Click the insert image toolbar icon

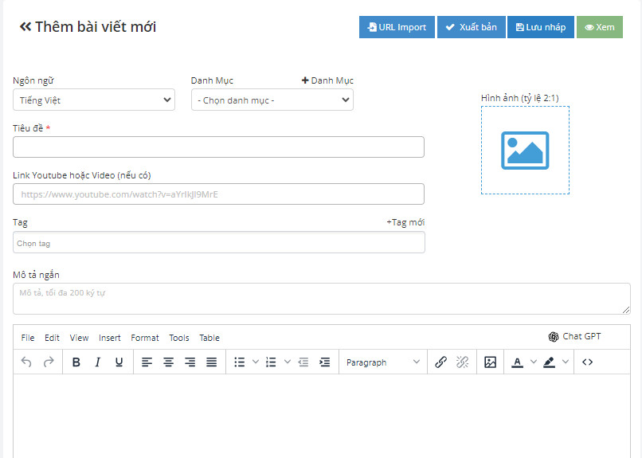(490, 362)
